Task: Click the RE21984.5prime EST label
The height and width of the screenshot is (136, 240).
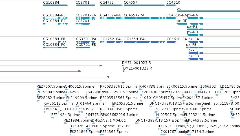Action: (x=78, y=121)
